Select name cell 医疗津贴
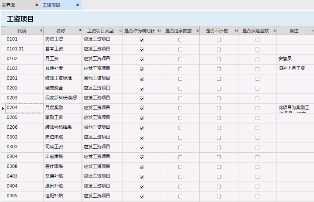The image size is (314, 202). [62, 167]
